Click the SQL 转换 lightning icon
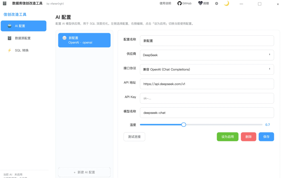The width and height of the screenshot is (282, 178). pos(10,50)
